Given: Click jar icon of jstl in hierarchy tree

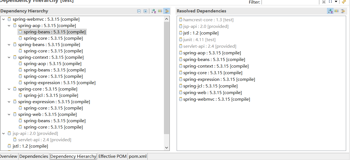Looking at the screenshot, I should pos(9,146).
